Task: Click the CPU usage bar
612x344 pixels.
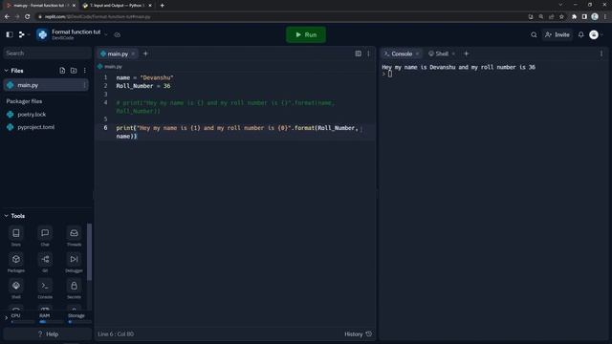Action: pos(23,322)
